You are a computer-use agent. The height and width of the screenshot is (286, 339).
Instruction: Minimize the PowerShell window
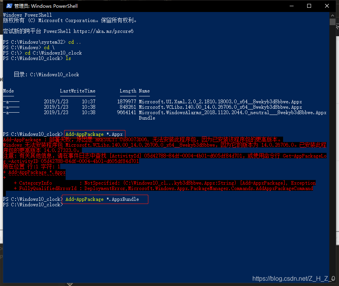tap(292, 6)
